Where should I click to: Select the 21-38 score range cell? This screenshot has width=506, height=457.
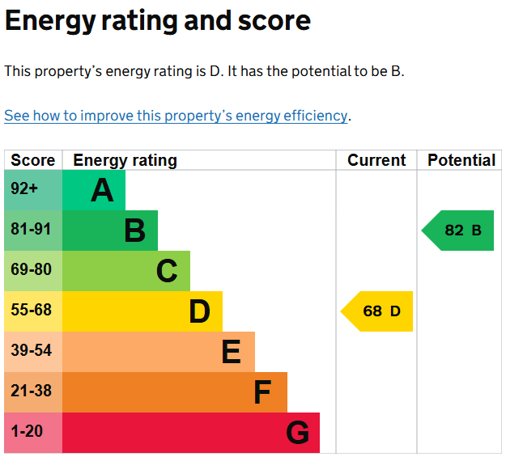point(33,392)
